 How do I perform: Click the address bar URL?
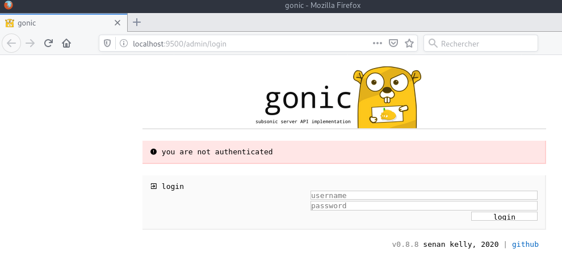point(179,44)
